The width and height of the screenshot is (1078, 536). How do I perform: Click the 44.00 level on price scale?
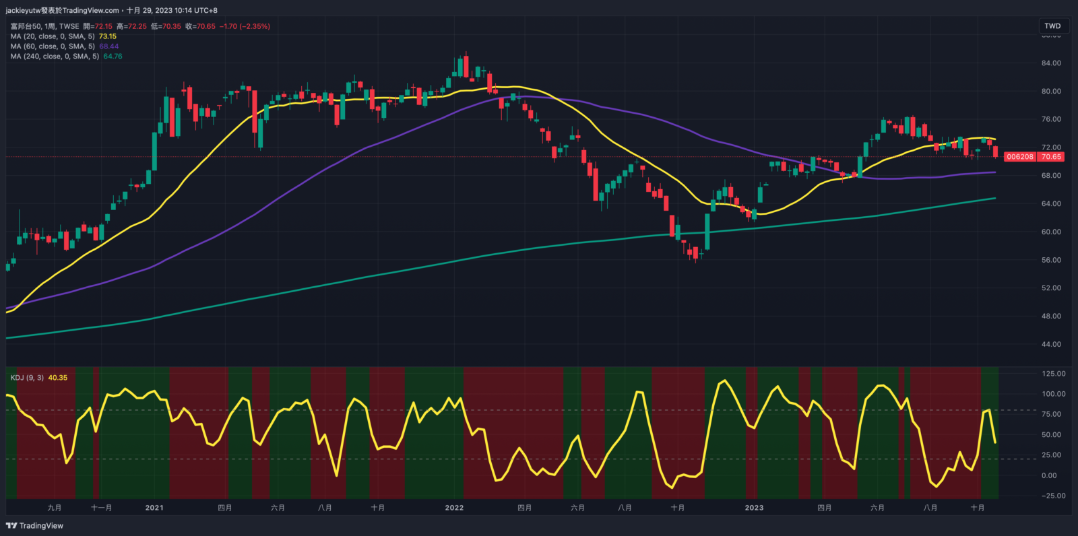pos(1051,344)
